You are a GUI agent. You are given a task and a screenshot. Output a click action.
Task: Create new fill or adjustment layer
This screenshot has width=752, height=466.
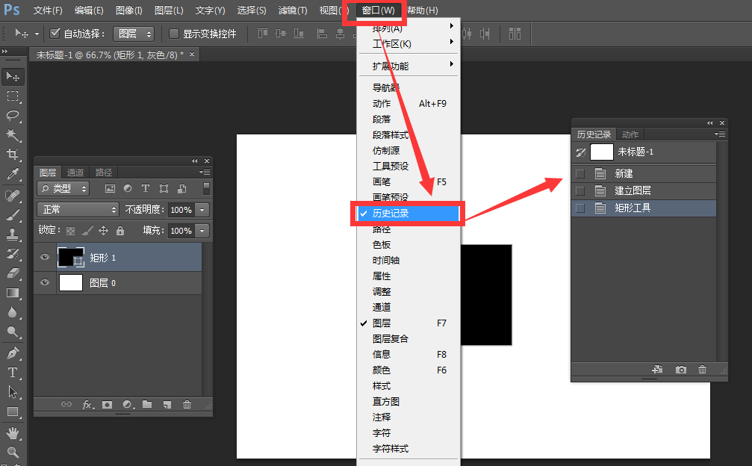click(x=128, y=405)
